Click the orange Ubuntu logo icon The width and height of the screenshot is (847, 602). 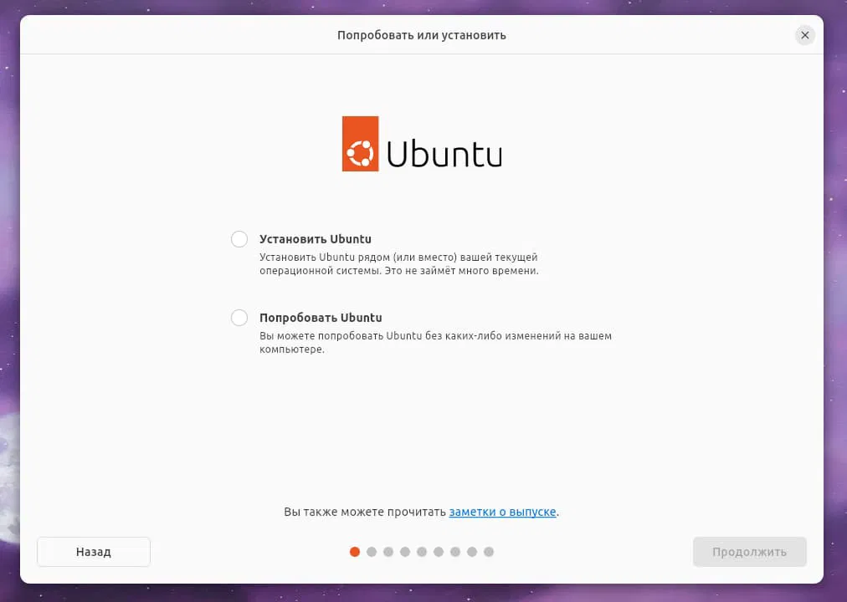click(360, 144)
